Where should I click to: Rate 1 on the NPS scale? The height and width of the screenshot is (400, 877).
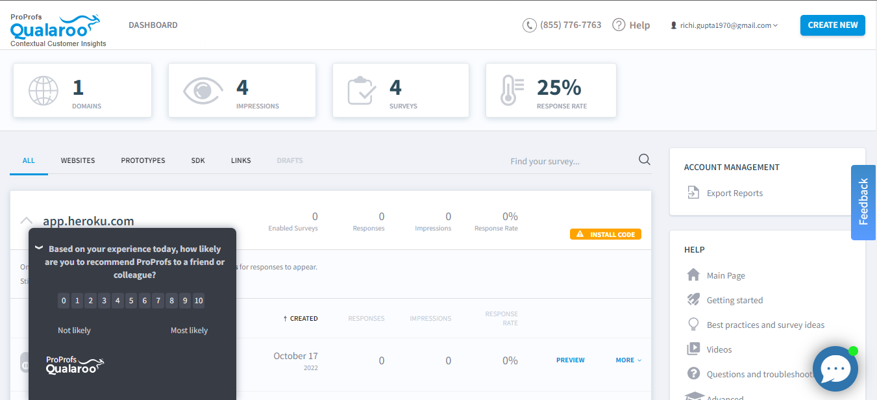77,300
